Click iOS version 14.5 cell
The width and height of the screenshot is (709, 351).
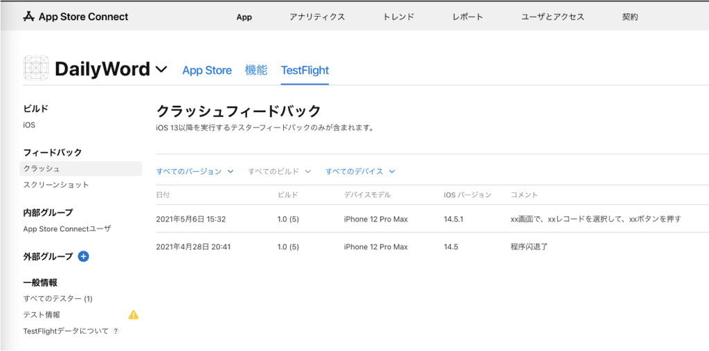[451, 247]
